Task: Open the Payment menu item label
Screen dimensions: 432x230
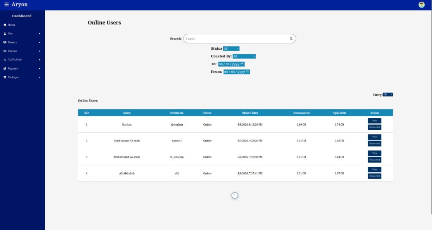Action: point(13,69)
